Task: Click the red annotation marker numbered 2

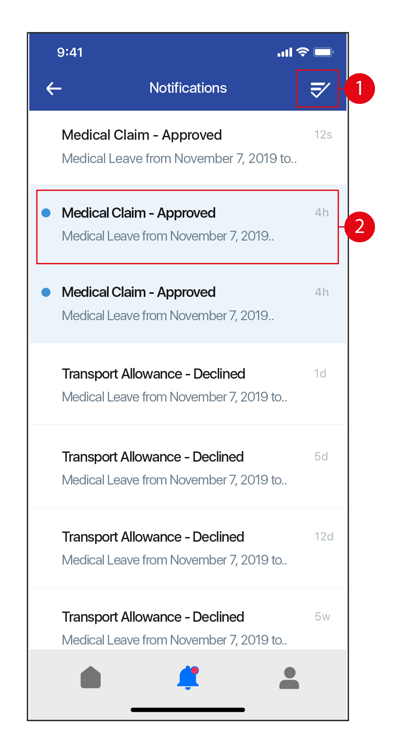Action: [359, 227]
